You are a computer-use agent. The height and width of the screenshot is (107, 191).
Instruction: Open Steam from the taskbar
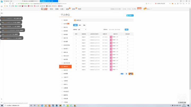click(x=53, y=105)
